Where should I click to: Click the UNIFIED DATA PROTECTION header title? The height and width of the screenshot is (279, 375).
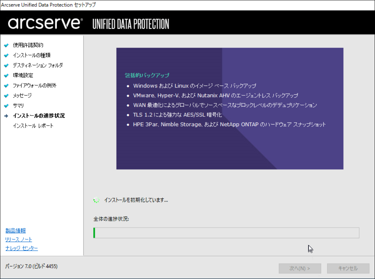[131, 24]
